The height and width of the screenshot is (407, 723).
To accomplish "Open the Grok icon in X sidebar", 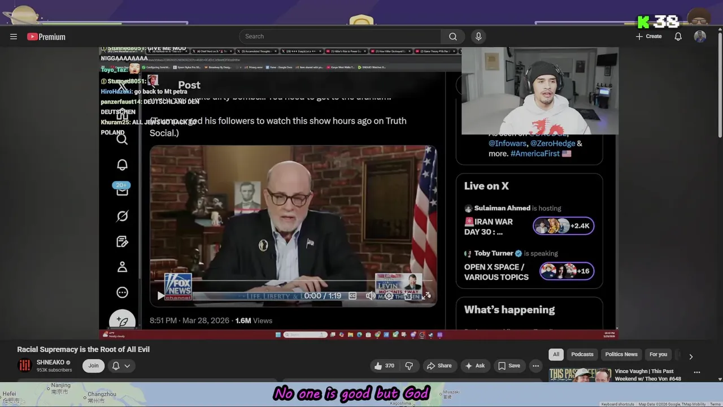I will pyautogui.click(x=122, y=216).
